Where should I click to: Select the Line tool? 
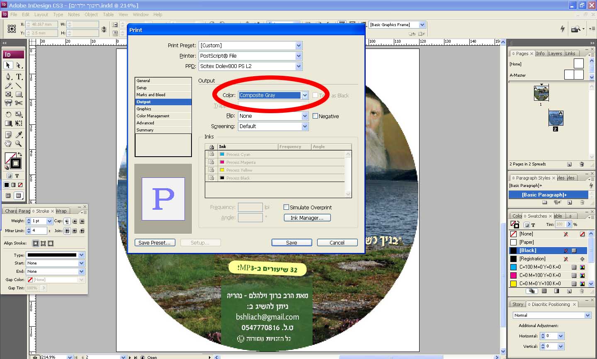[x=19, y=86]
